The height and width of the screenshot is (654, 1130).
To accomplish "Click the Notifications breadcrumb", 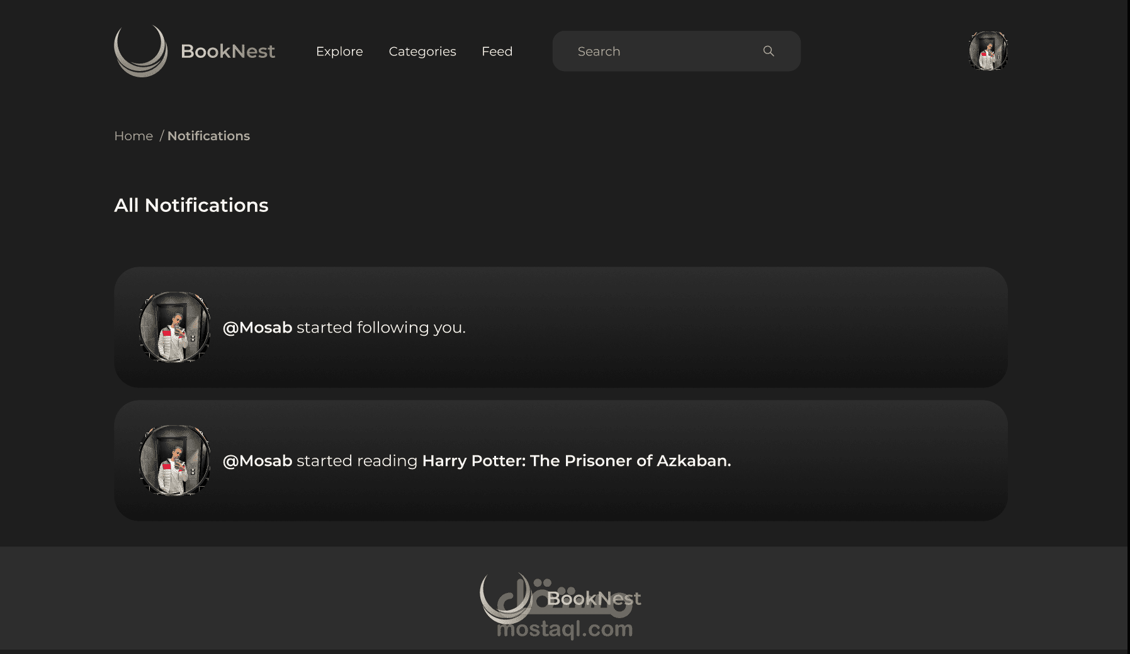I will [x=208, y=136].
